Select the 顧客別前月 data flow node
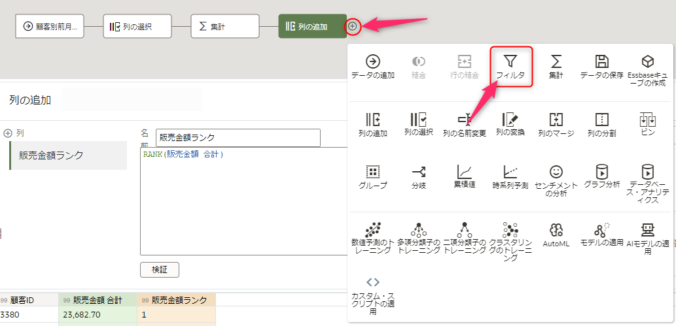 point(50,27)
